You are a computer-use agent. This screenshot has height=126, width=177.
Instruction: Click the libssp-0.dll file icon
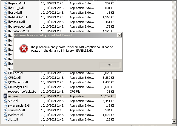5,13
